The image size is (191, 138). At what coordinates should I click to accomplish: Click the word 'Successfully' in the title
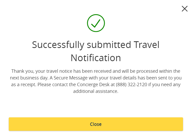pos(58,45)
